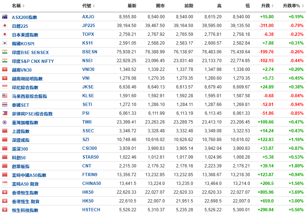Click the STAR50 ticker code
306x216 pixels.
pyautogui.click(x=91, y=157)
